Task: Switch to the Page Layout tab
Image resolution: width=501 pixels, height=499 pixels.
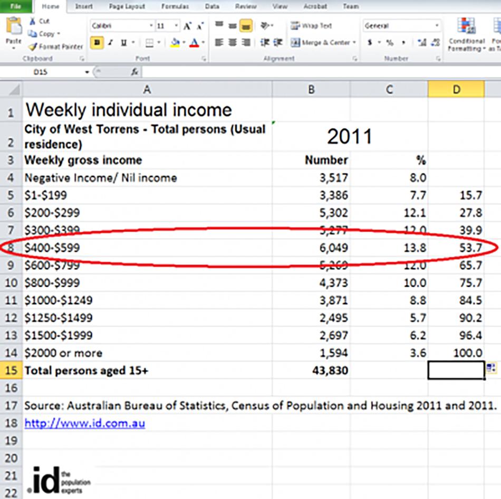Action: pos(127,6)
